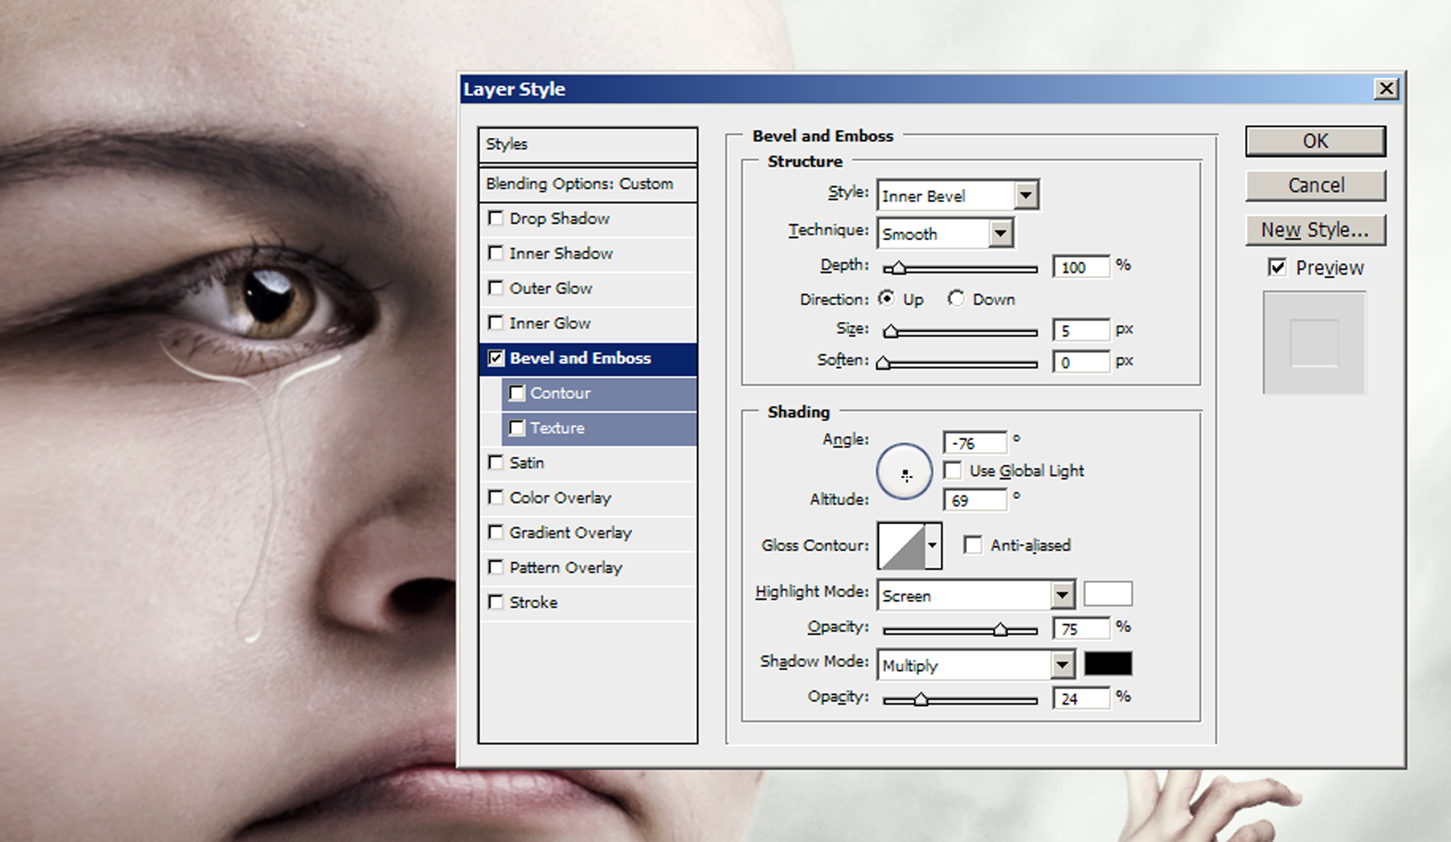Enable the Drop Shadow checkbox
The width and height of the screenshot is (1451, 842).
[x=496, y=218]
